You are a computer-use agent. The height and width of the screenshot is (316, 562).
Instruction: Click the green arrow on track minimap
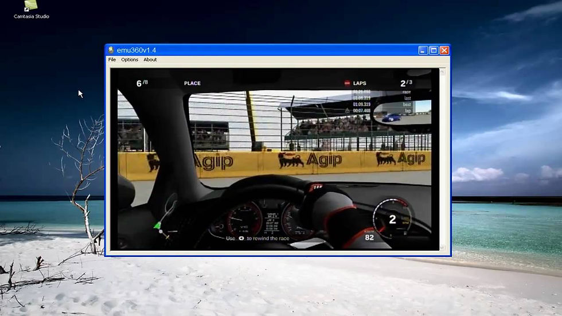[157, 226]
